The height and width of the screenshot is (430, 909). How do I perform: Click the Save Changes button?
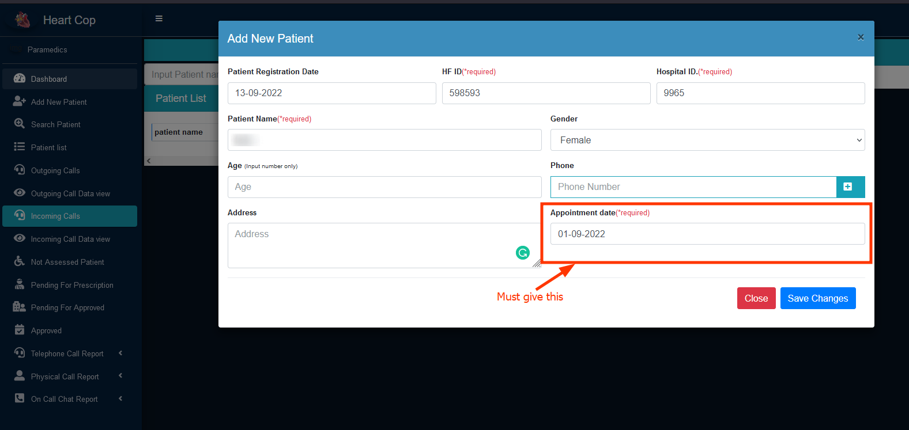[x=817, y=298]
